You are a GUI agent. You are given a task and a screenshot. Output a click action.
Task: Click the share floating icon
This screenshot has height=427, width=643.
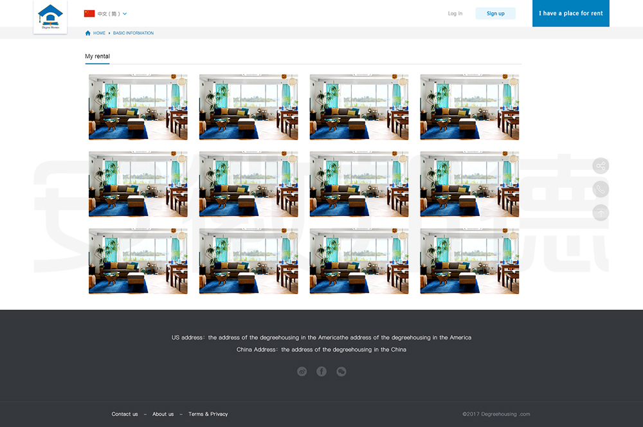601,166
